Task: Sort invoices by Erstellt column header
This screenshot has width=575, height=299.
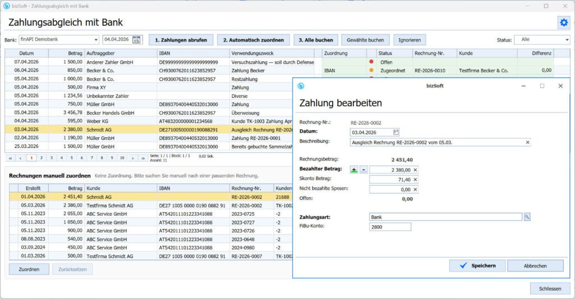Action: coord(33,188)
